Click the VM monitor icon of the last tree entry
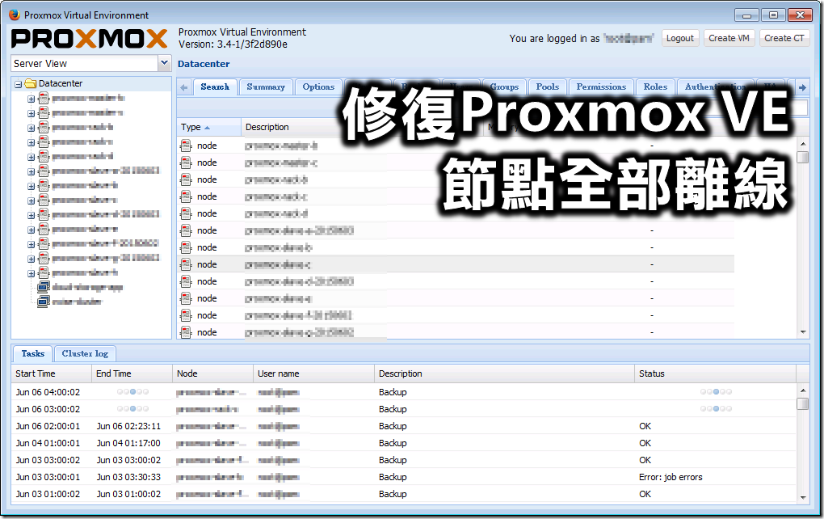824x519 pixels. coord(44,302)
